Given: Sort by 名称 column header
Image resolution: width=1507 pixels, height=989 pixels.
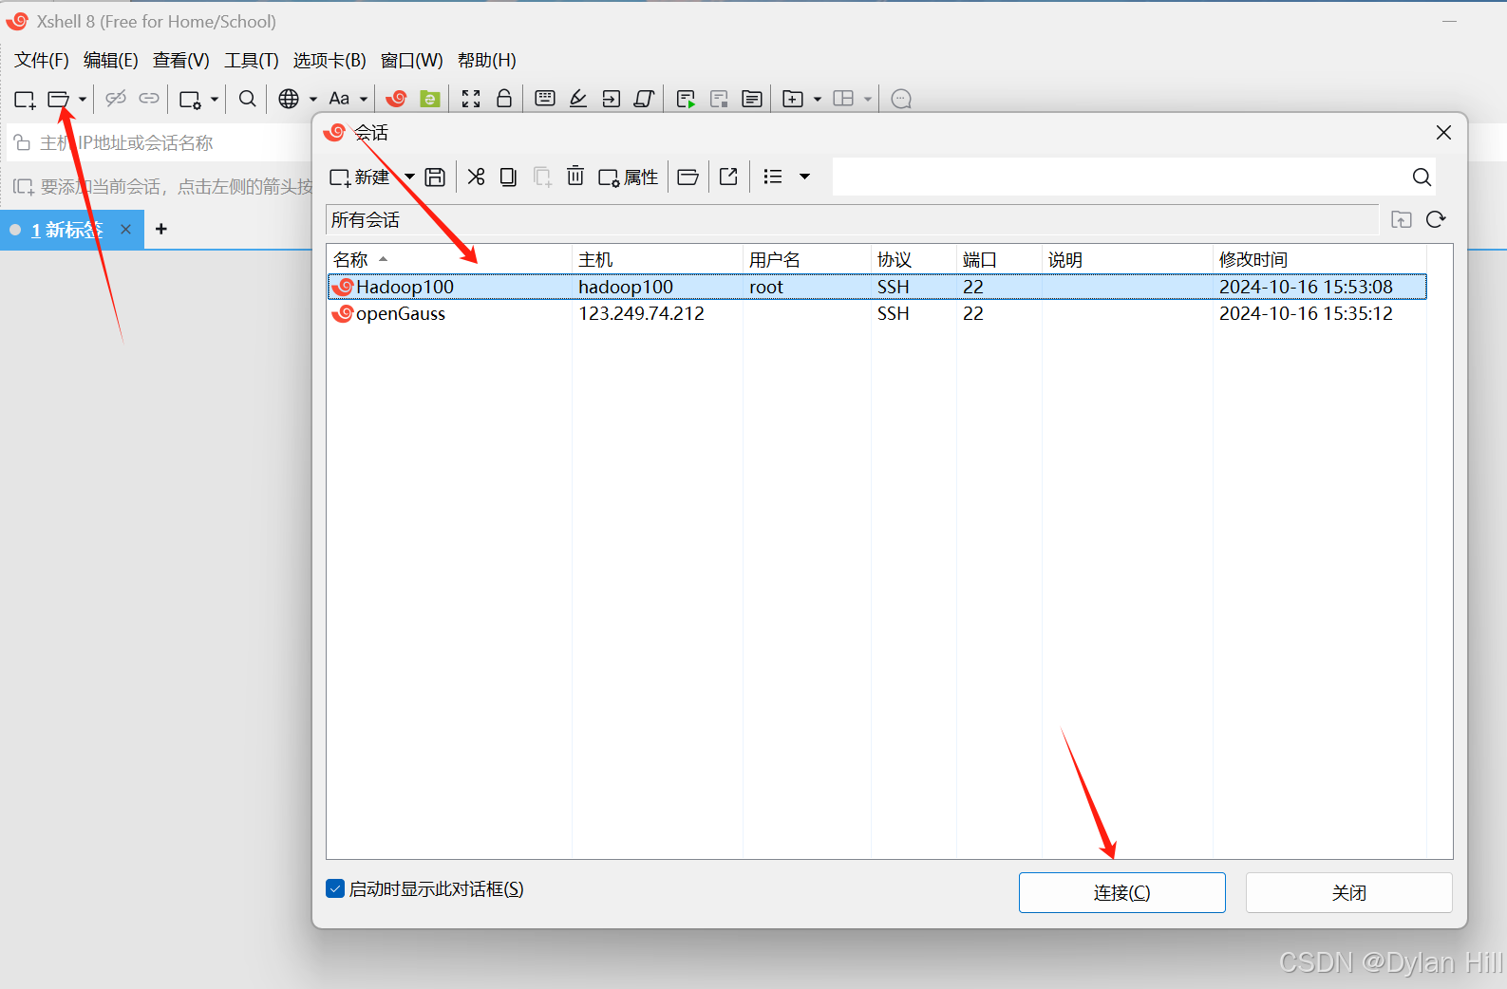Looking at the screenshot, I should tap(448, 260).
